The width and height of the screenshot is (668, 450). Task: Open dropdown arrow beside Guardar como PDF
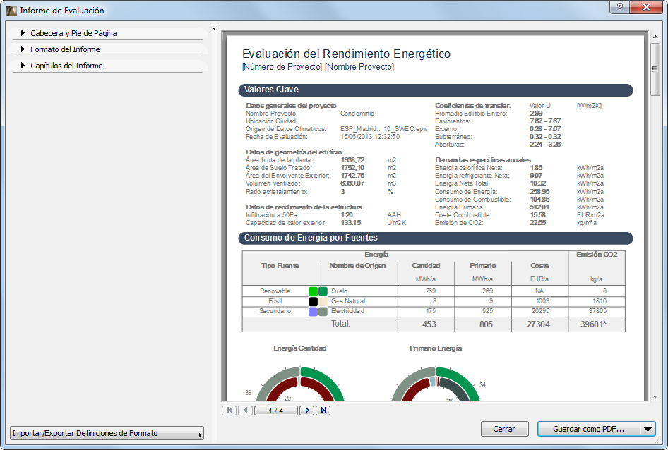coord(648,429)
